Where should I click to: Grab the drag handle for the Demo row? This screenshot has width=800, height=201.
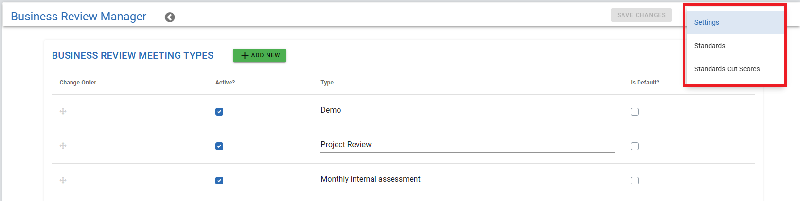coord(63,112)
